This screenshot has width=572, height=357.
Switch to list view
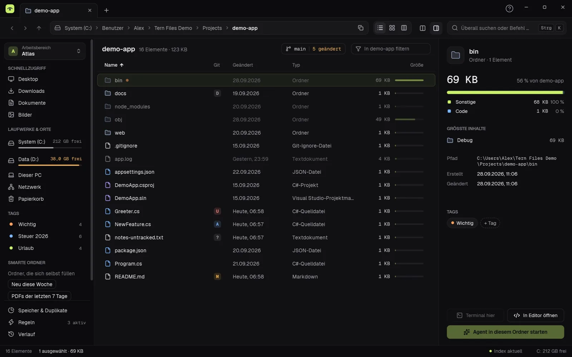(x=380, y=28)
